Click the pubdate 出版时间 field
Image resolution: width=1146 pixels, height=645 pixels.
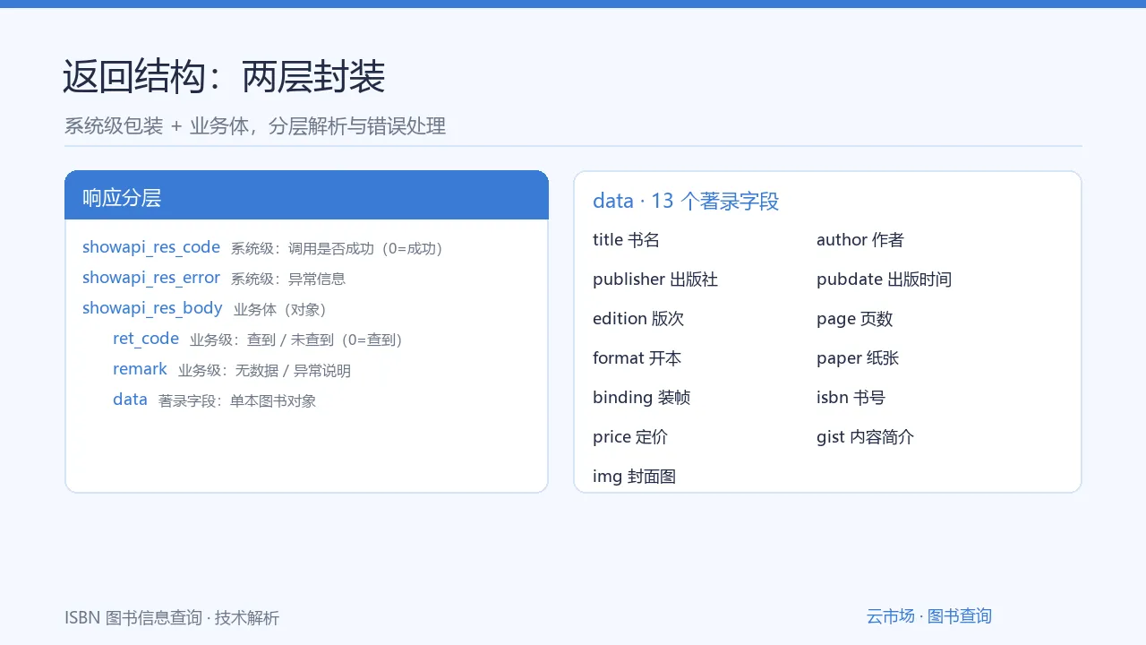click(x=884, y=279)
